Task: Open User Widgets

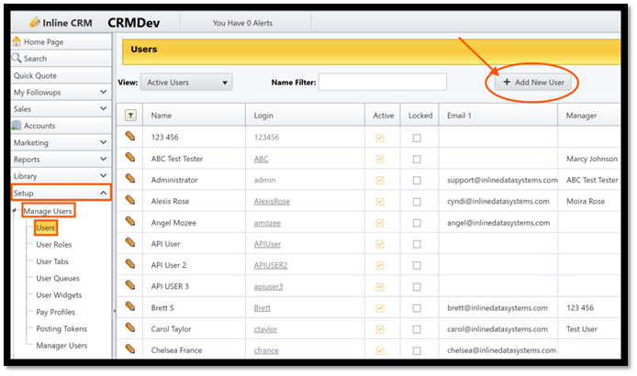Action: click(59, 294)
